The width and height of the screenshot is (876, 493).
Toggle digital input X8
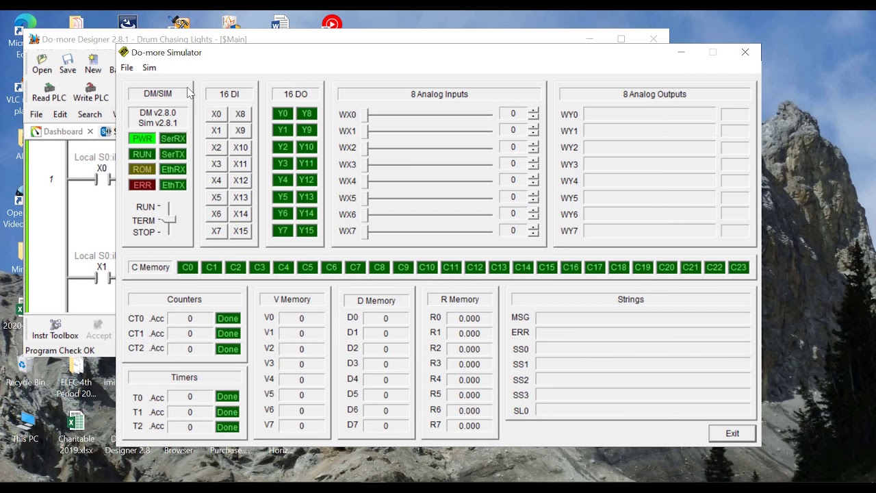click(x=240, y=114)
